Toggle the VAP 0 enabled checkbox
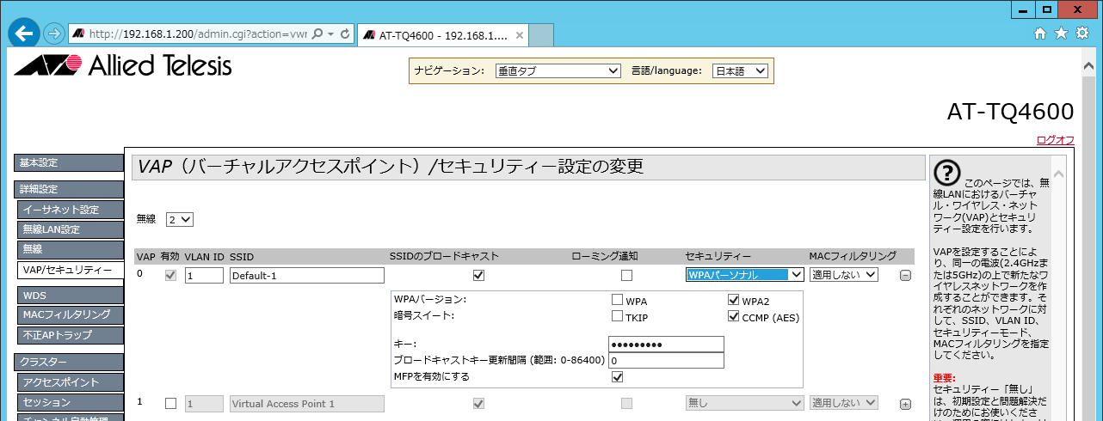 [170, 275]
